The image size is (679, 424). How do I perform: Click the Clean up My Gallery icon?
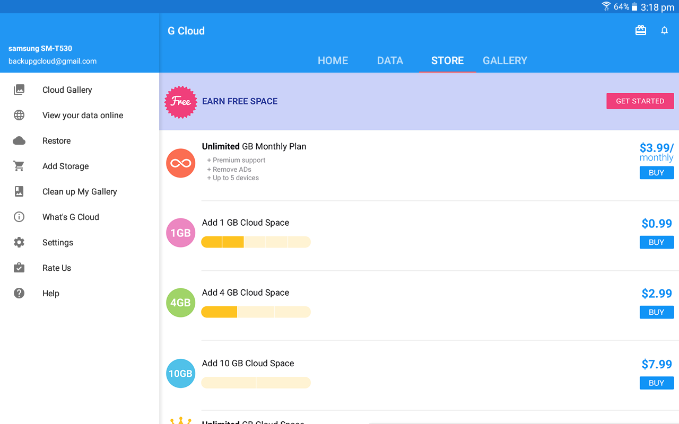(19, 191)
